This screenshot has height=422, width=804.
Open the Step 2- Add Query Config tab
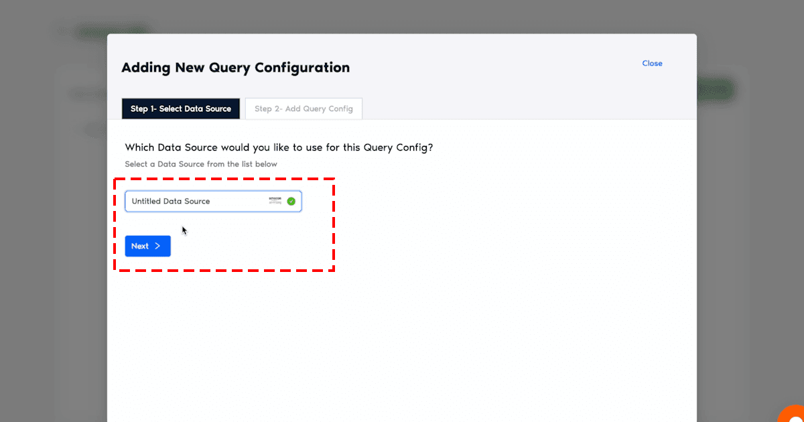[x=304, y=109]
